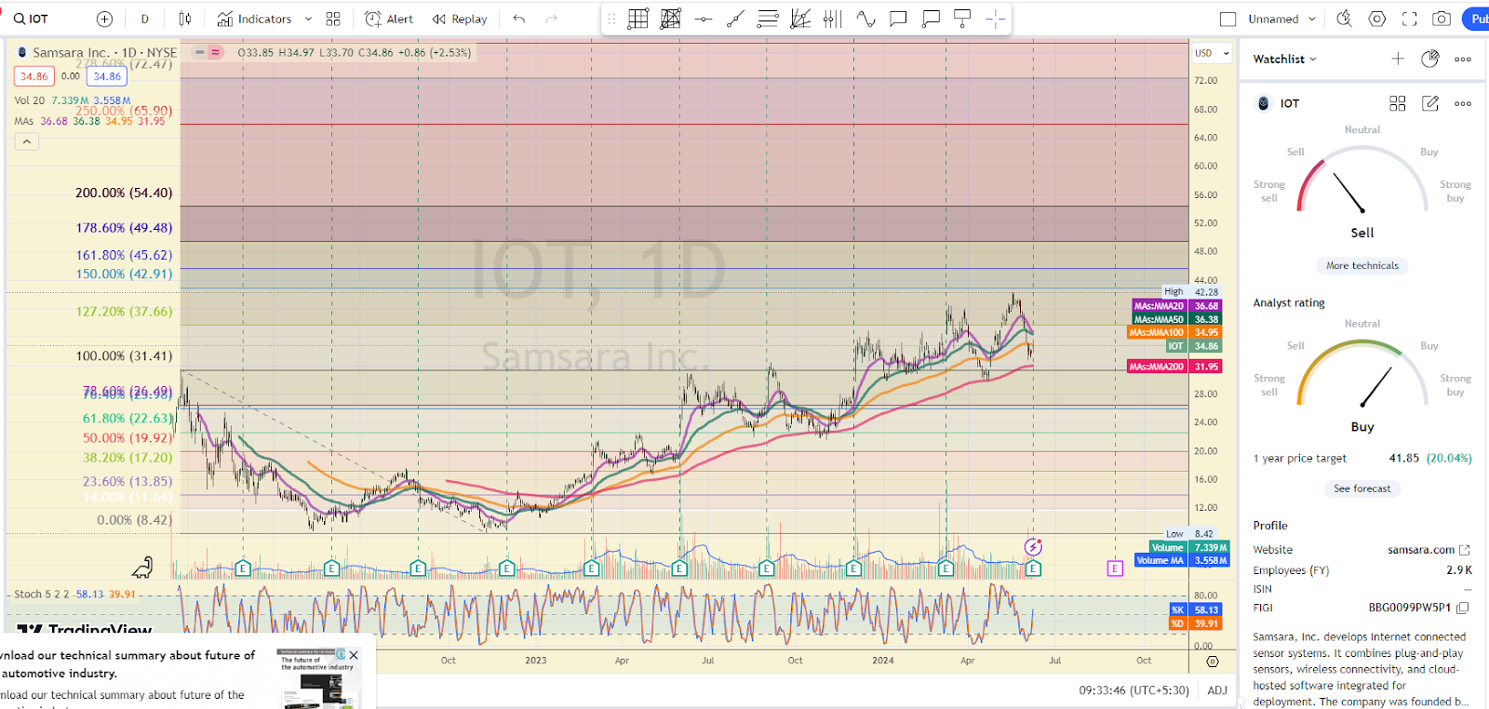
Task: Enter fullscreen mode
Action: point(1410,19)
